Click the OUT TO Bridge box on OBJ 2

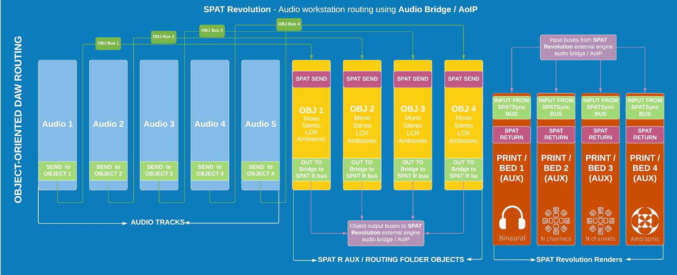362,169
